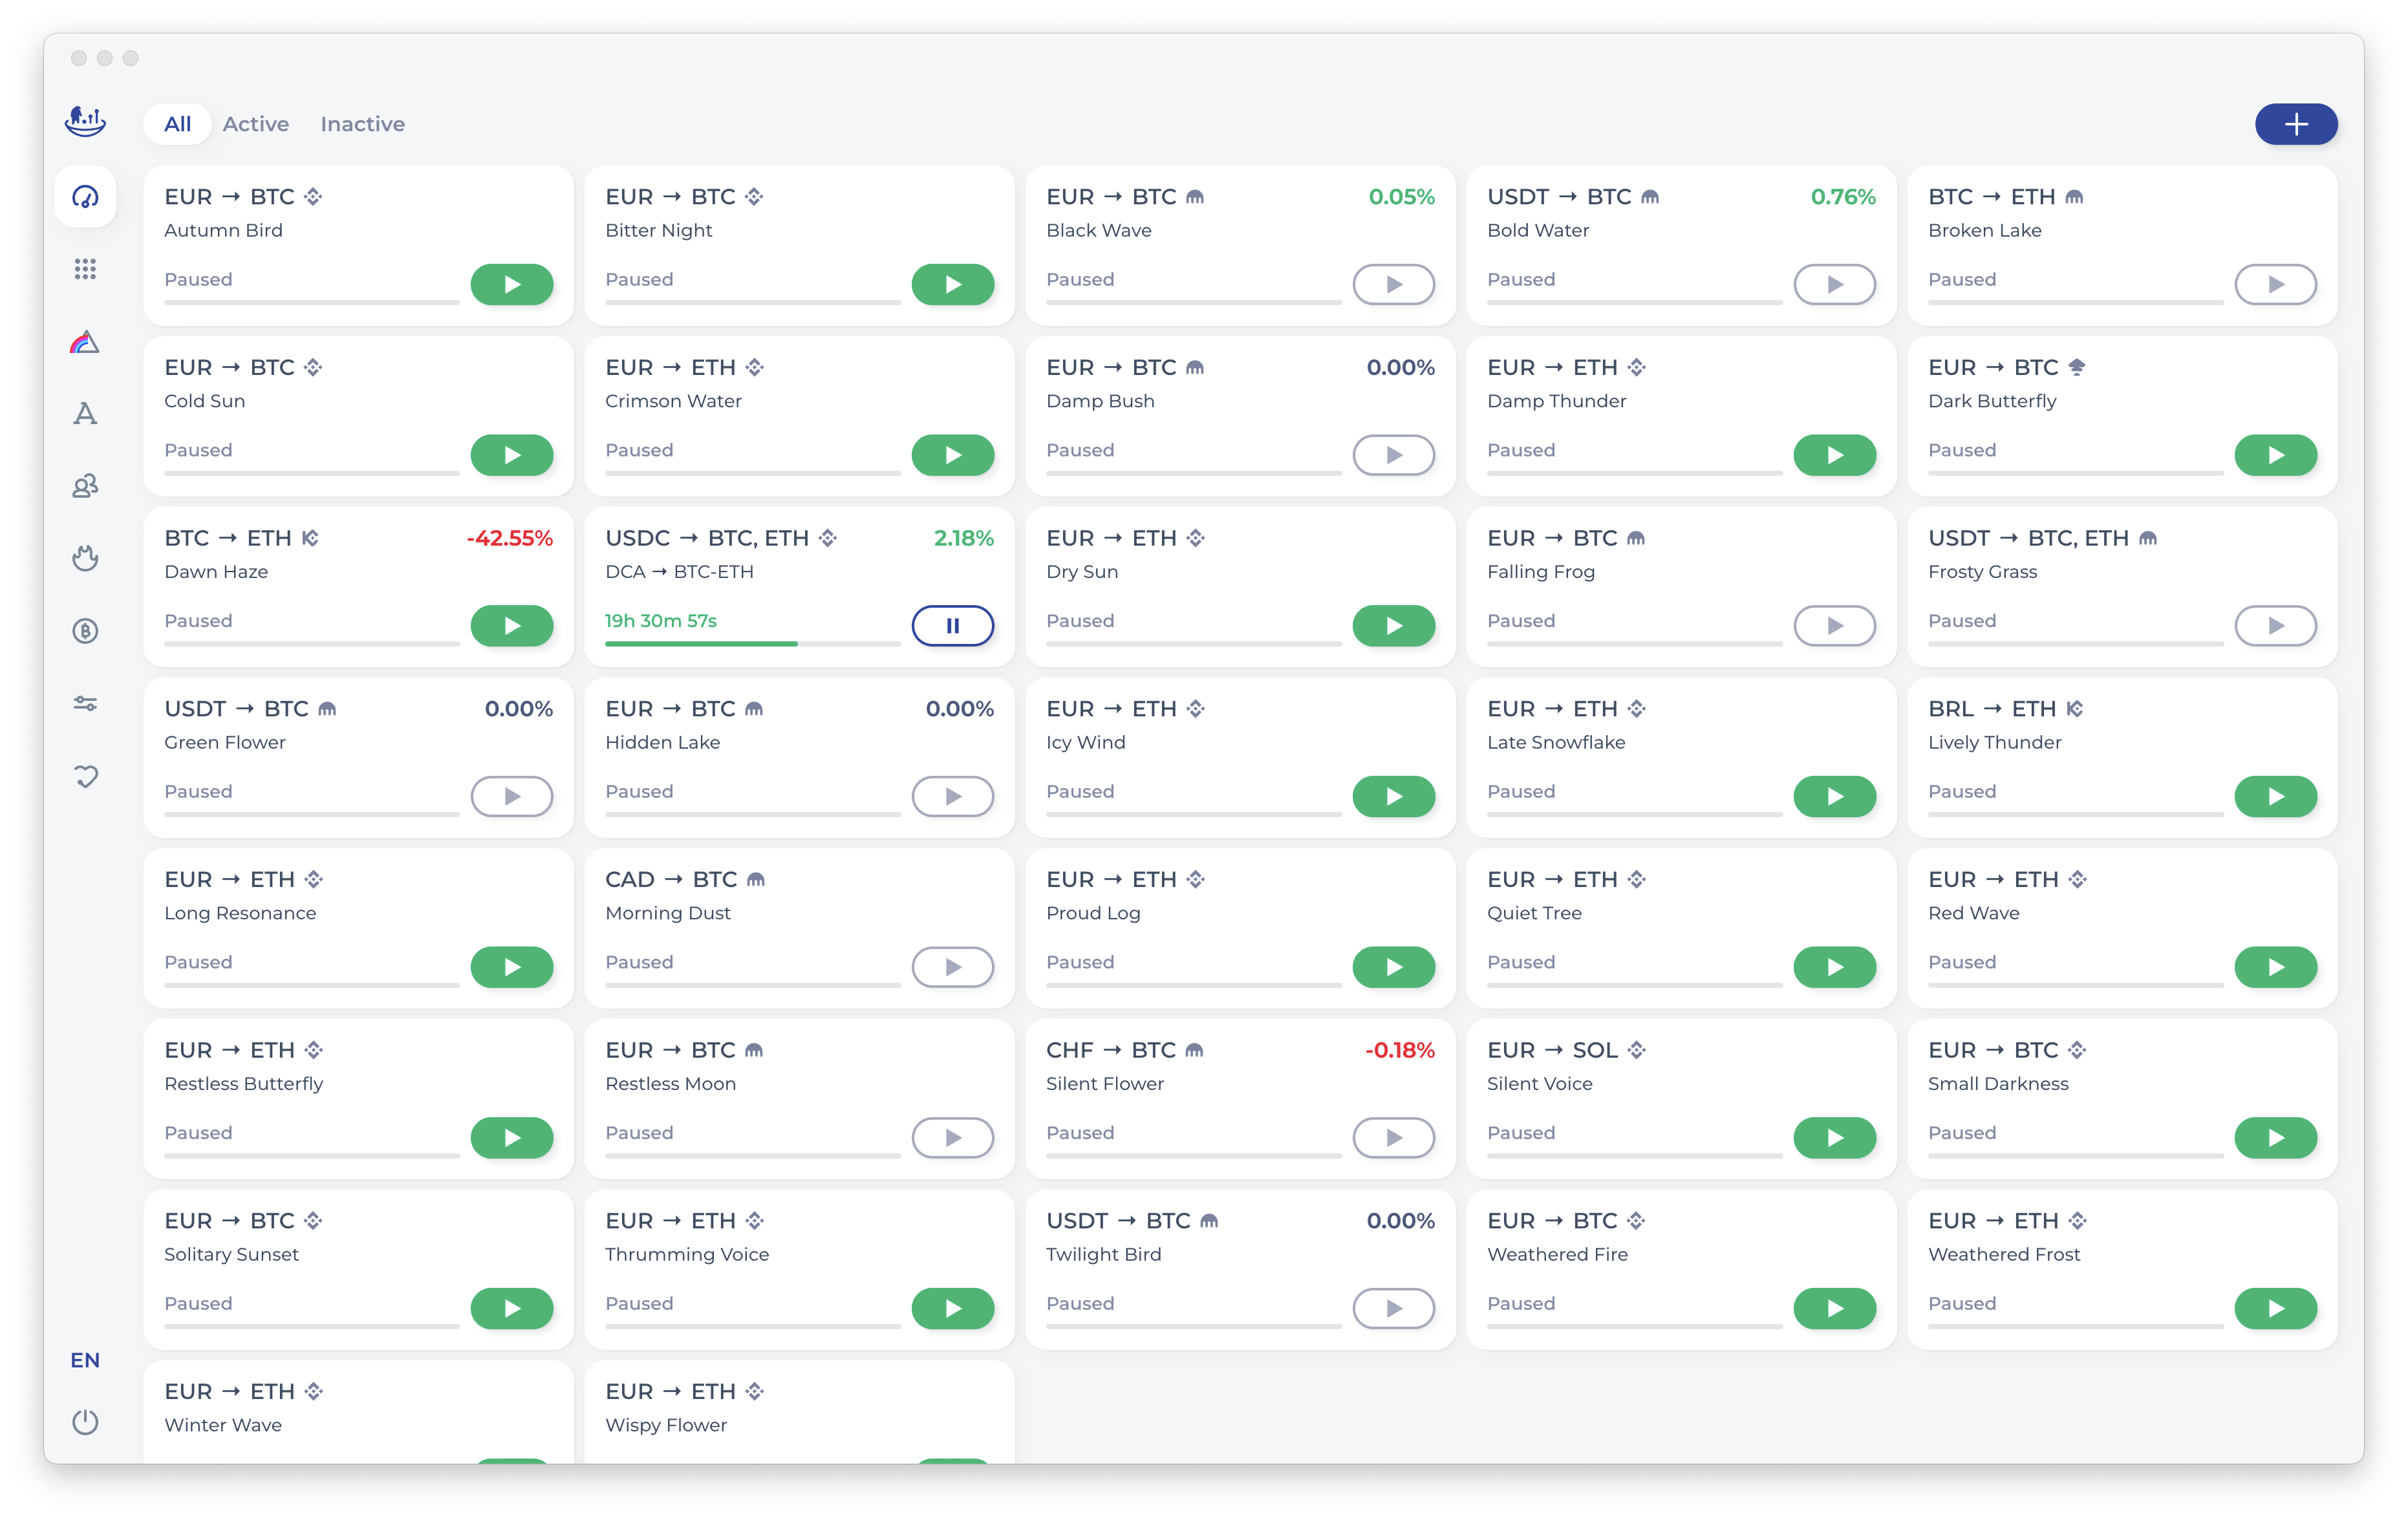This screenshot has width=2408, height=1518.
Task: Start the Autumn Bird bot
Action: (511, 285)
